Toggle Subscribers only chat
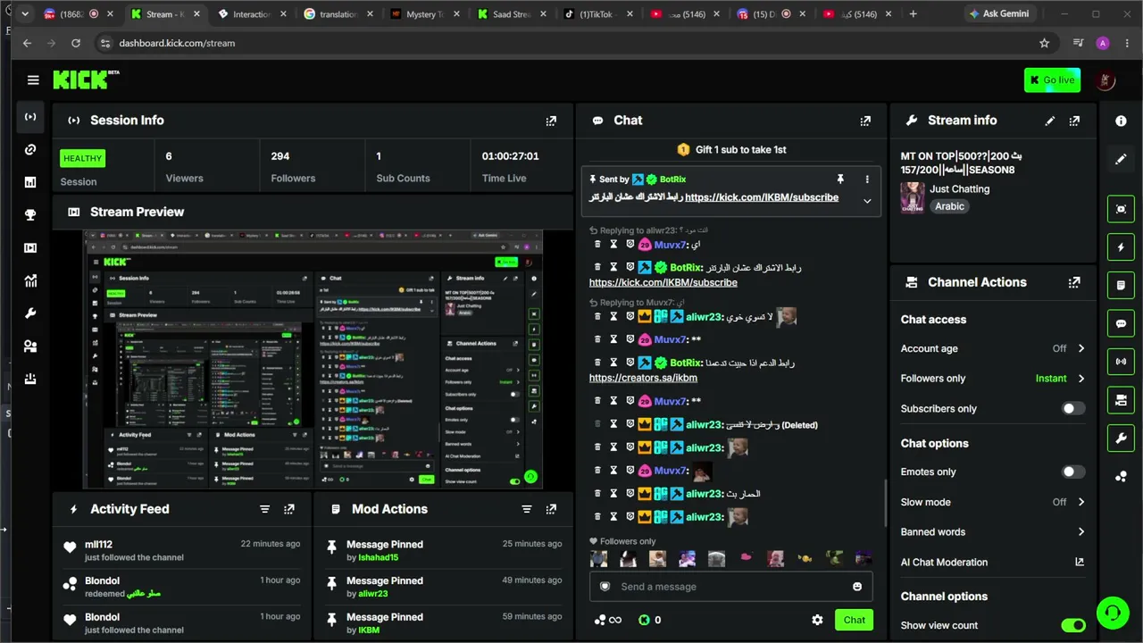Screen dimensions: 1143x643 pos(1072,408)
